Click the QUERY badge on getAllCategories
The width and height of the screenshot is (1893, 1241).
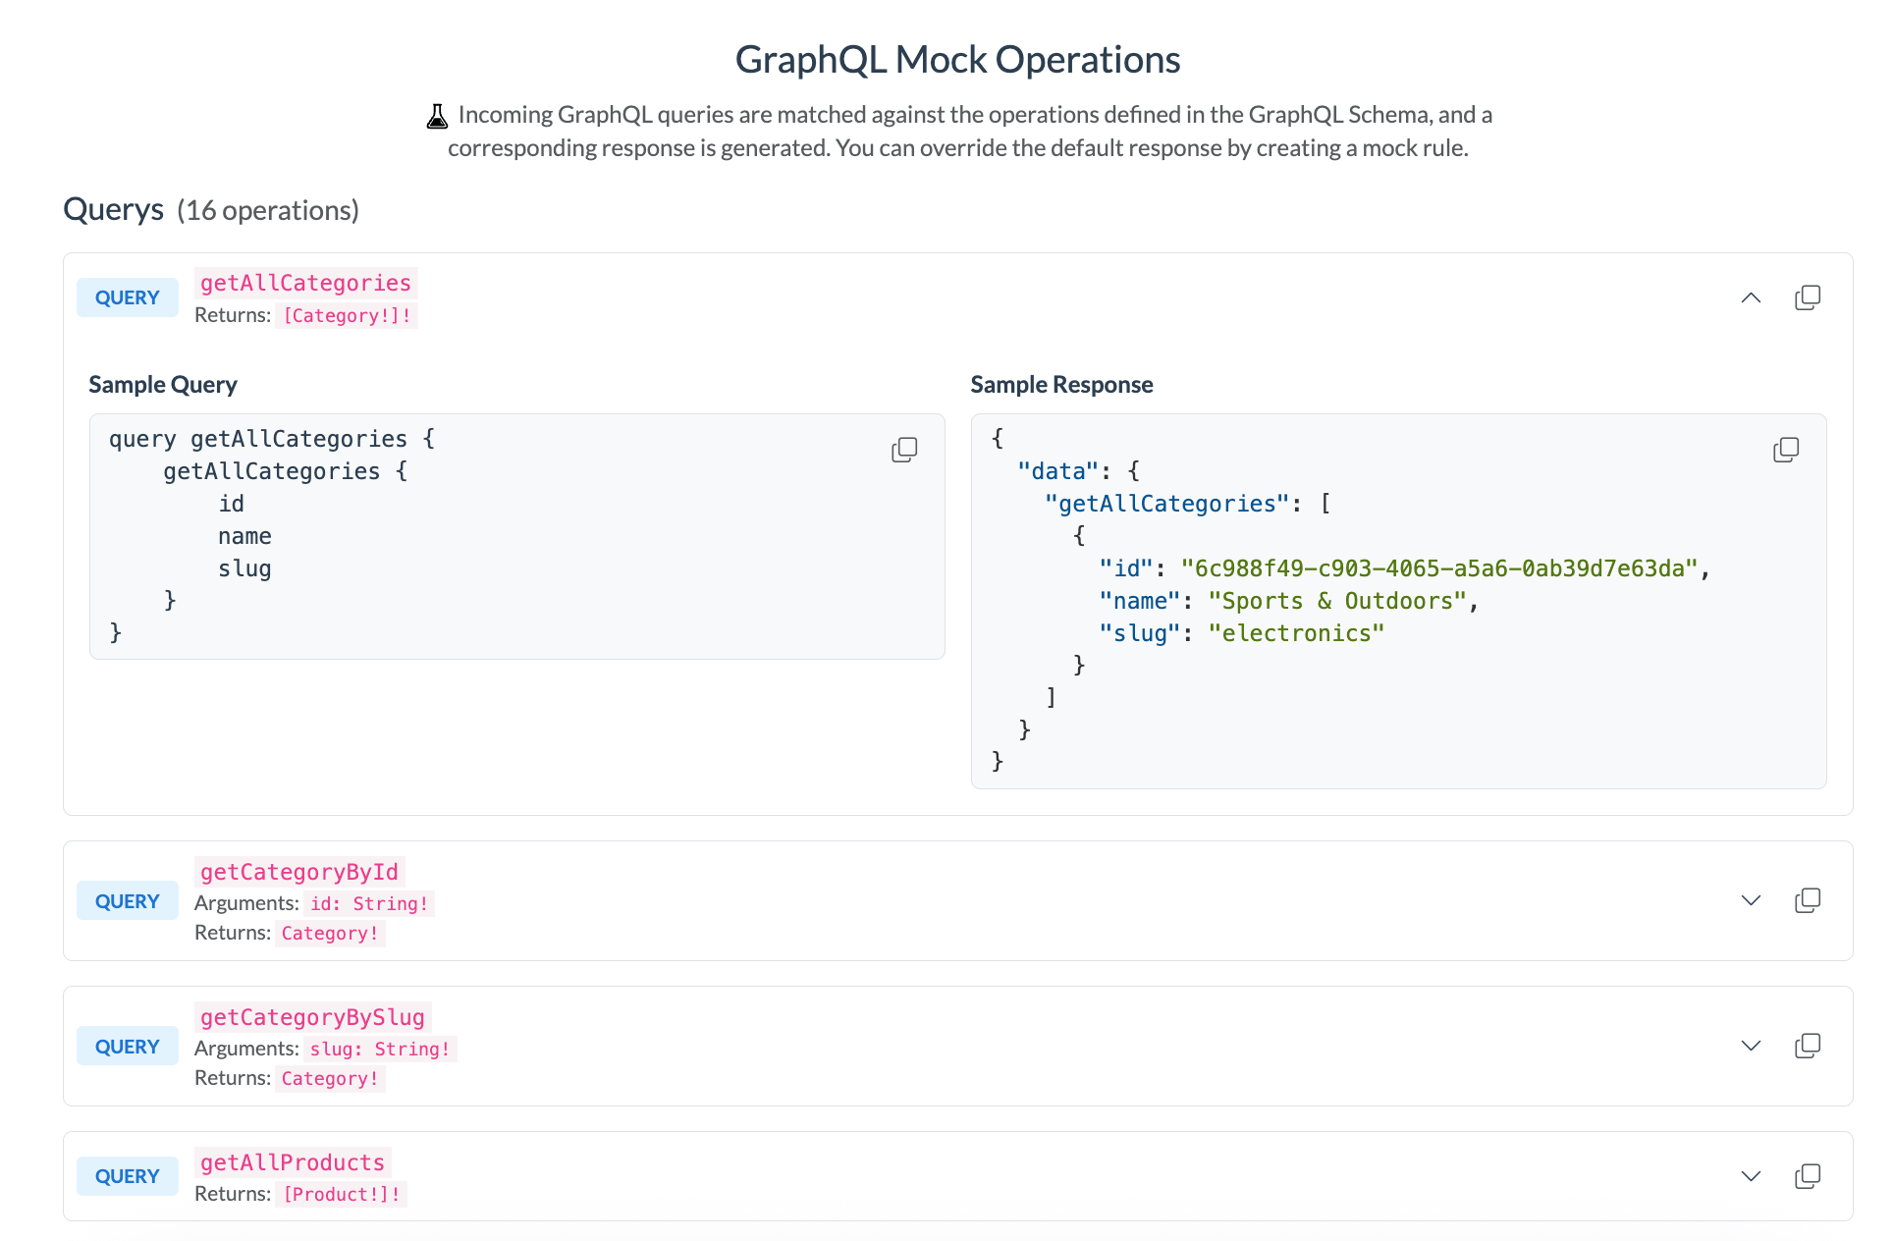(127, 297)
